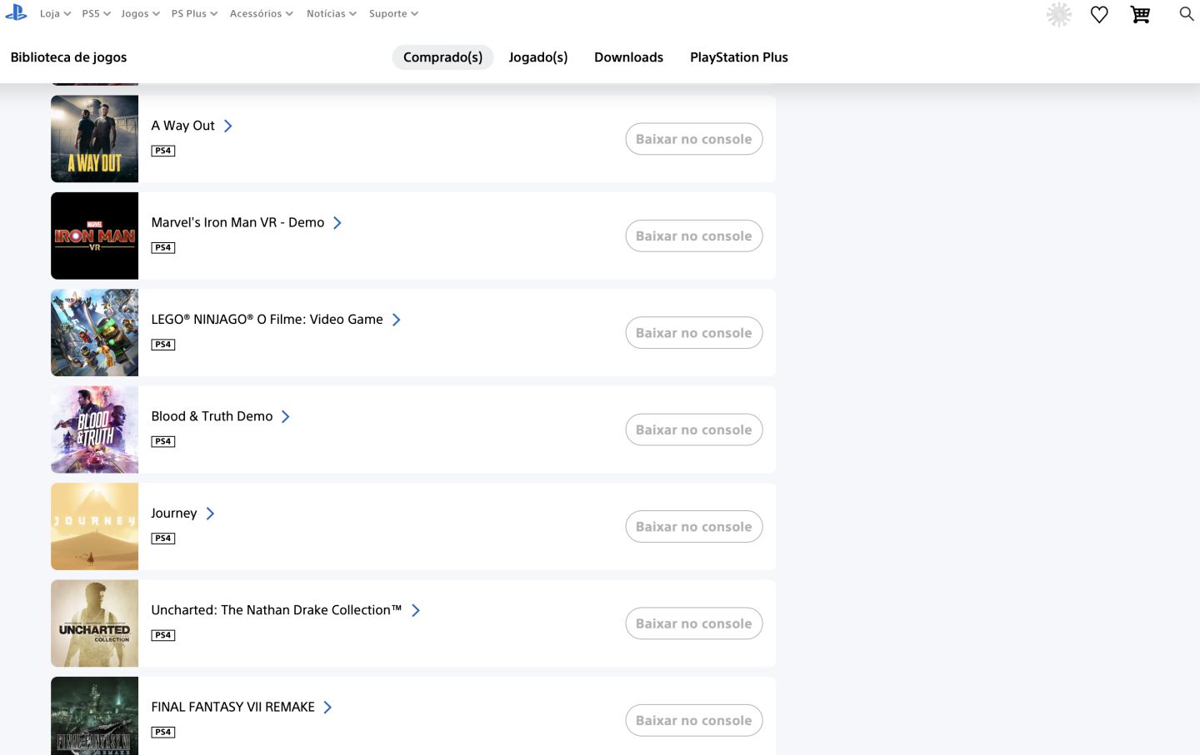Open the Journey cover thumbnail
This screenshot has height=755, width=1200.
point(94,527)
